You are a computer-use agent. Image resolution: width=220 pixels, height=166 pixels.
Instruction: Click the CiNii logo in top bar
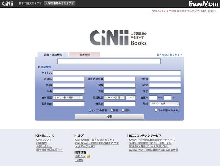coord(8,4)
